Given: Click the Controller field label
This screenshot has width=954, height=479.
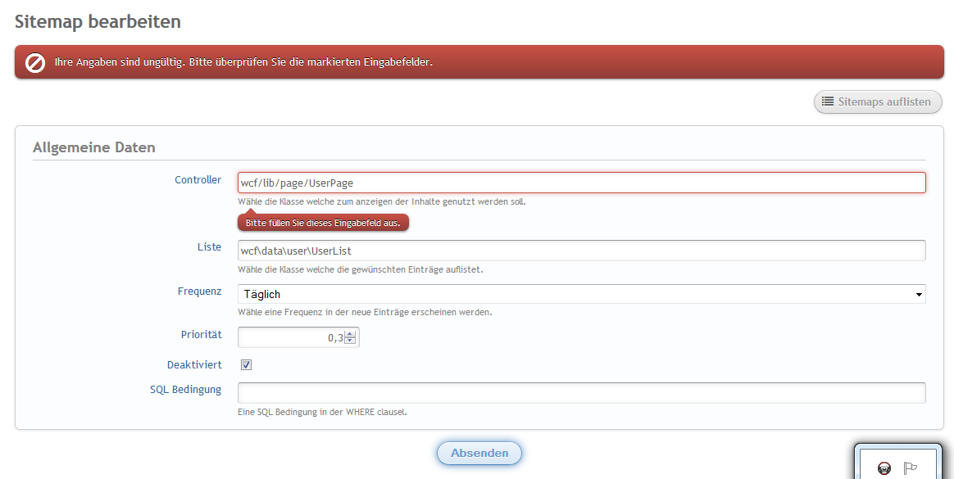Looking at the screenshot, I should 198,180.
